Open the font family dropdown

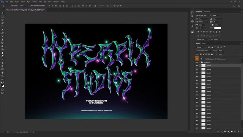click(x=204, y=15)
